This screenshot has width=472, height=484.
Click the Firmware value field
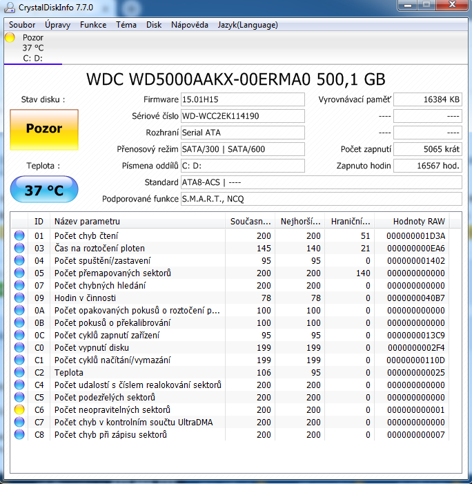pyautogui.click(x=242, y=99)
